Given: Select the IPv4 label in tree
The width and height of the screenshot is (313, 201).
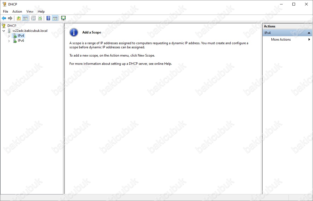Looking at the screenshot, I should tap(21, 36).
